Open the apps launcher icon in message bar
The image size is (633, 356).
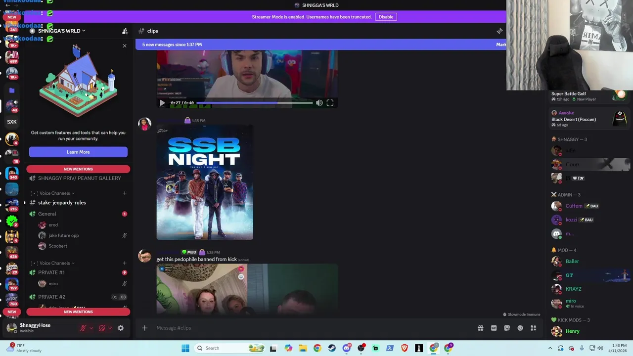[533, 328]
